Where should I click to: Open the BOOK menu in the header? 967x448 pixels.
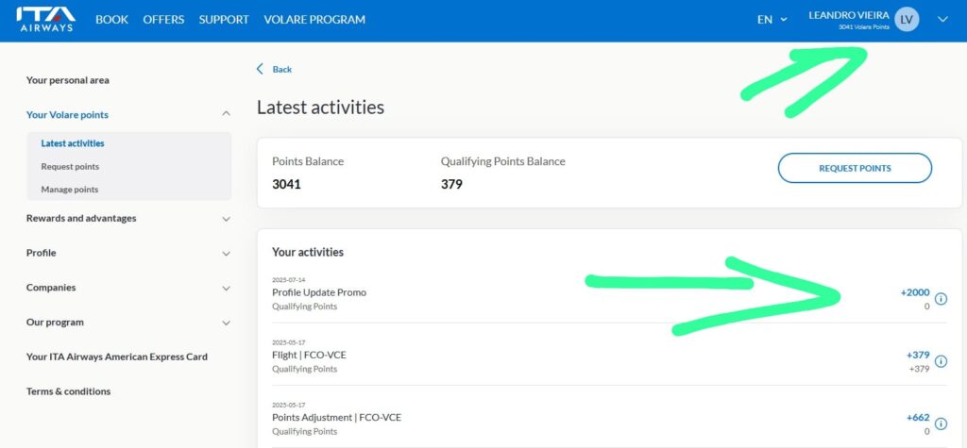[x=111, y=20]
